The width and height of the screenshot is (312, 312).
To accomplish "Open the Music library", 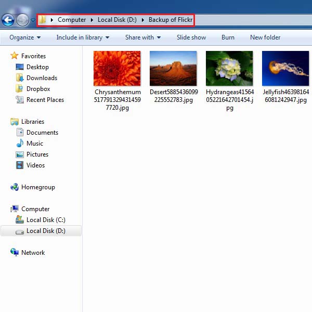I will [35, 144].
